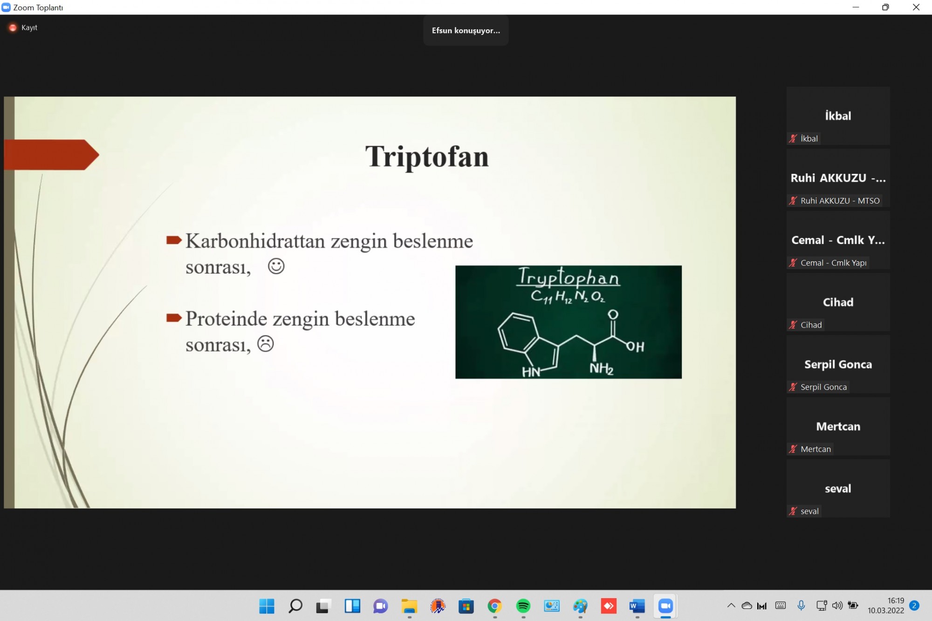Expand hidden system tray icons chevron
This screenshot has width=932, height=621.
pyautogui.click(x=731, y=605)
